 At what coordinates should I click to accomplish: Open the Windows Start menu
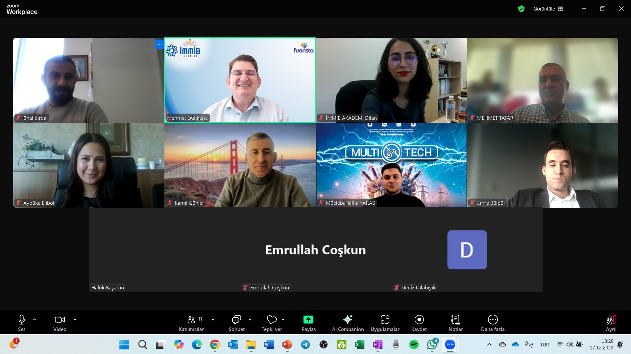pos(124,344)
